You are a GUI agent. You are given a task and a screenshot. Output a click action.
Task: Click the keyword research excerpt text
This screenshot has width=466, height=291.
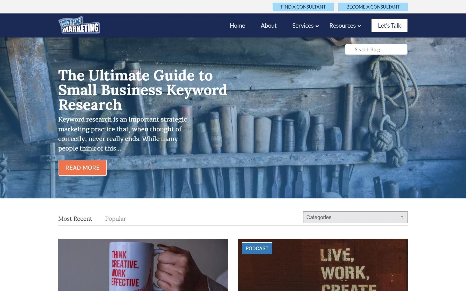(122, 134)
